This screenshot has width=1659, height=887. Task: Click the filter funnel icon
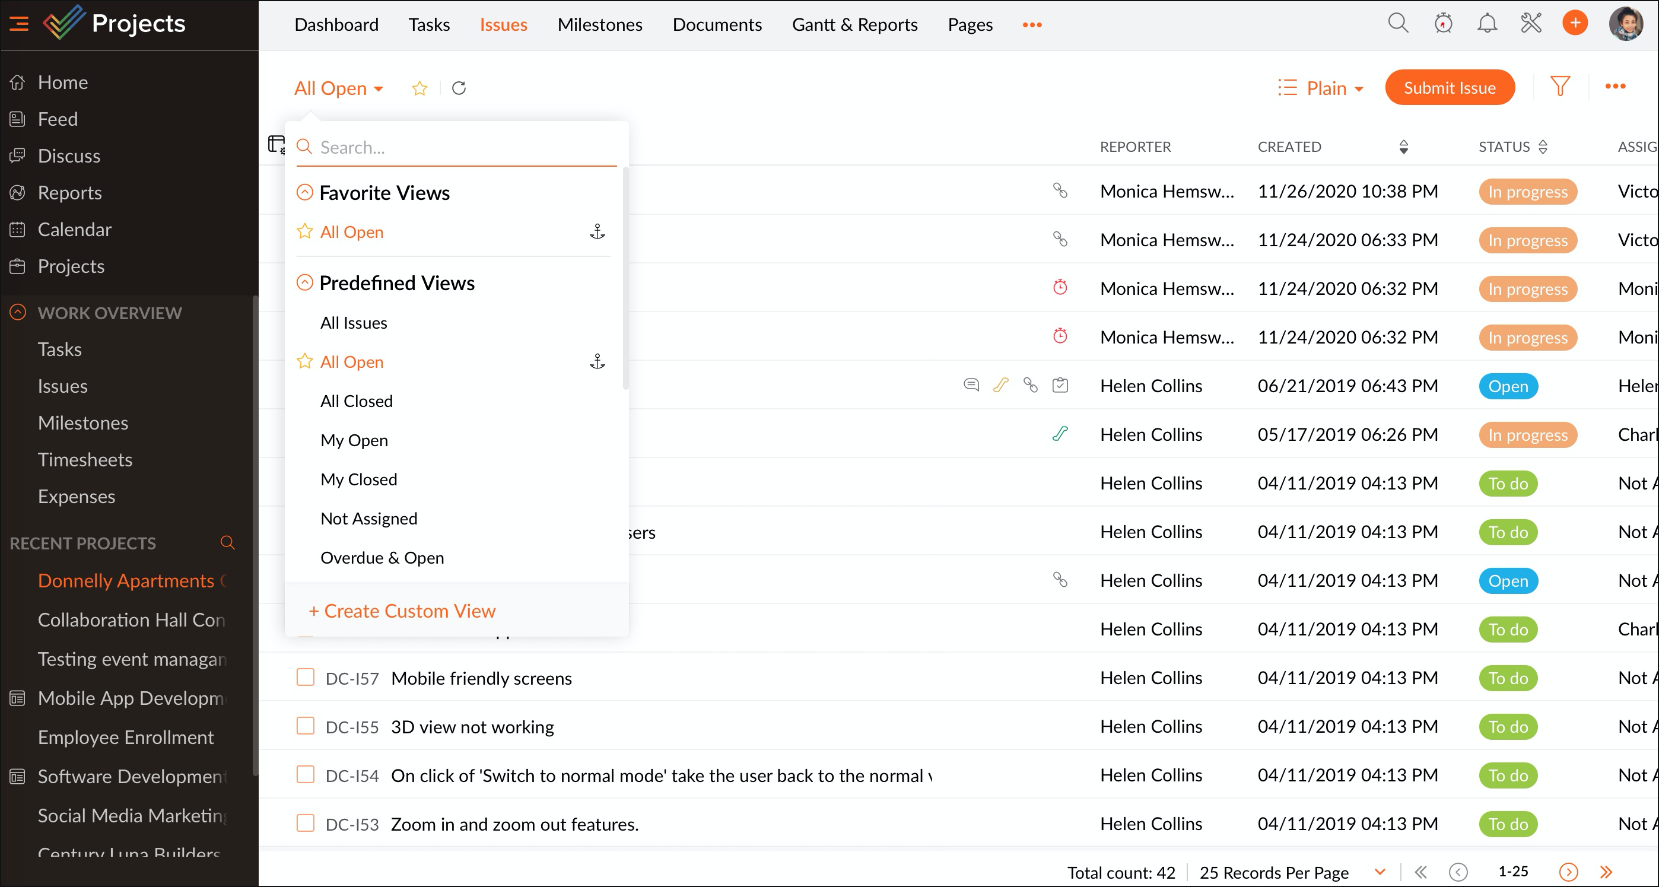click(x=1559, y=87)
